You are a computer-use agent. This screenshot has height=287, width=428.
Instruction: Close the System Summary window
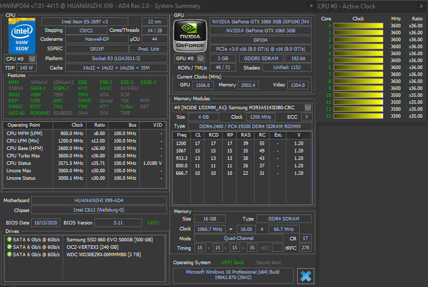coord(311,6)
